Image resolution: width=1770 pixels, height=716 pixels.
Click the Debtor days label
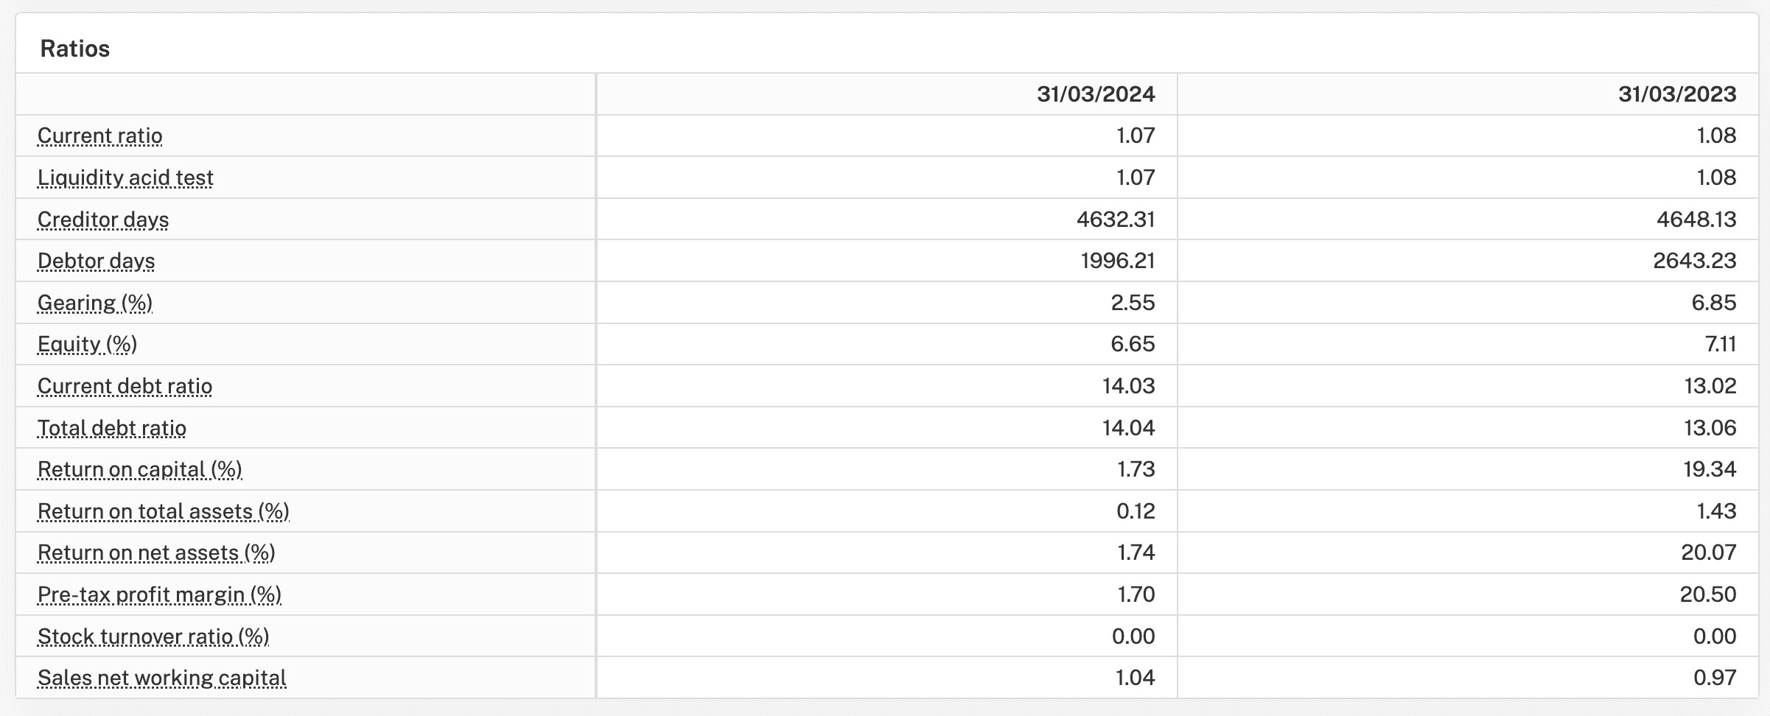click(x=96, y=262)
